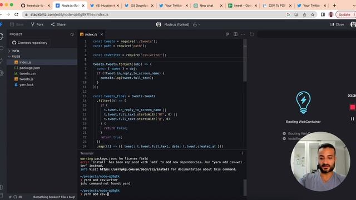Click line 13 const tweets_final code
Viewport: 356px width, 200px height.
click(124, 96)
